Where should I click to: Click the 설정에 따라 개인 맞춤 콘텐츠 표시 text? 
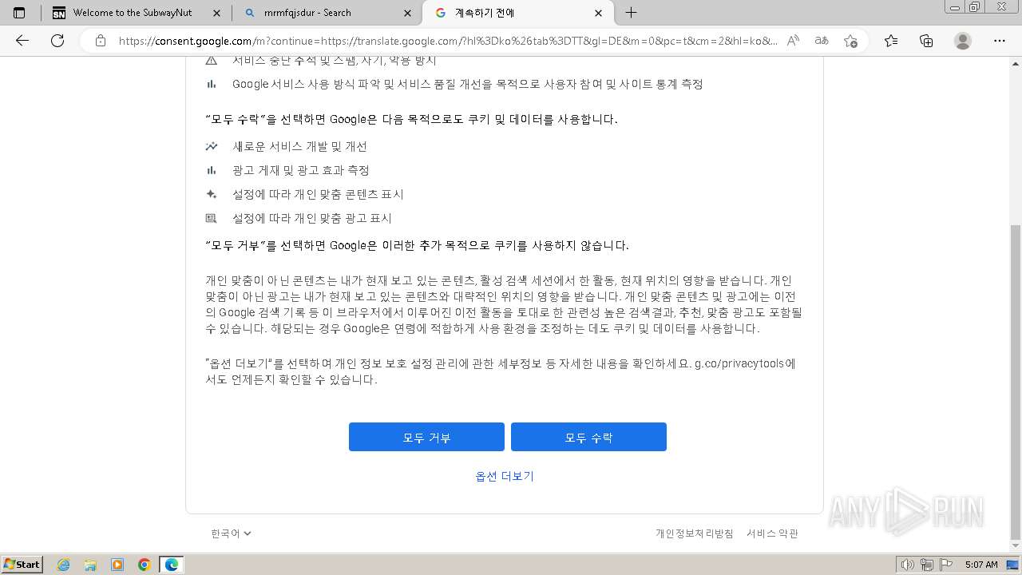(x=318, y=194)
